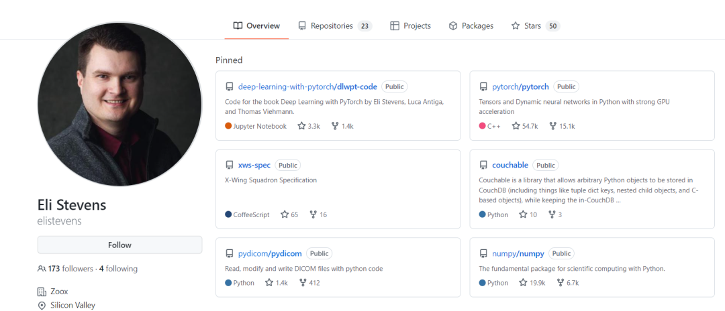Click the repositories count badge 23

coord(365,26)
